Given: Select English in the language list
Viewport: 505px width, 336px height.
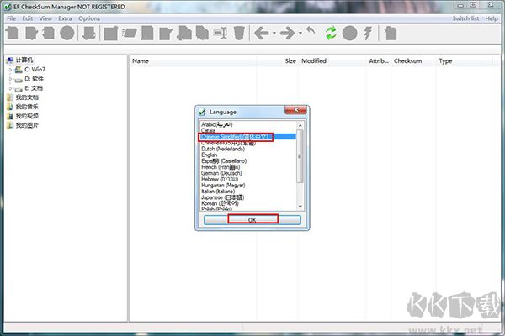Looking at the screenshot, I should 248,155.
